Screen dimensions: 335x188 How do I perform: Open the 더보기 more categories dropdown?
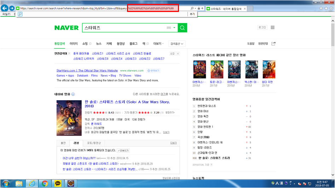click(158, 44)
